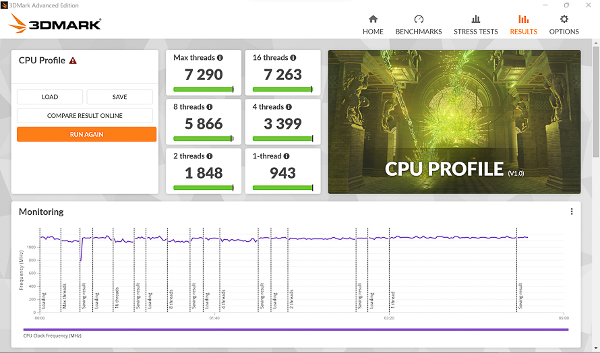600x353 pixels.
Task: Click the CPU Profile warning triangle icon
Action: coord(73,61)
